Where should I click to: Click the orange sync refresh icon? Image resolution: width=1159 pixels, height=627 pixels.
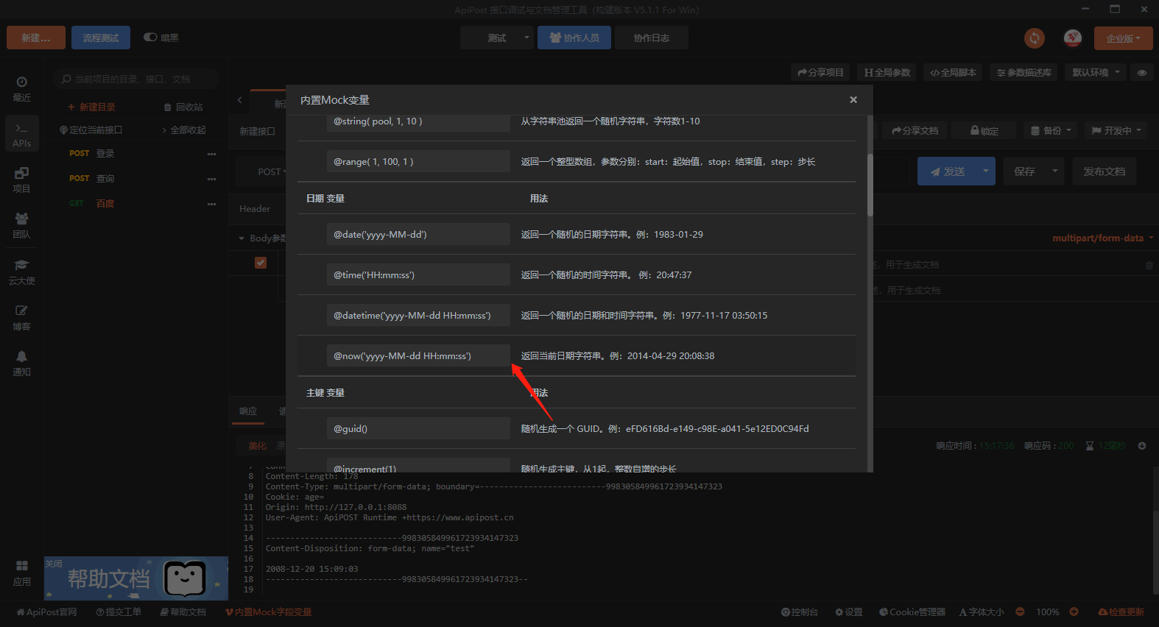(1035, 38)
